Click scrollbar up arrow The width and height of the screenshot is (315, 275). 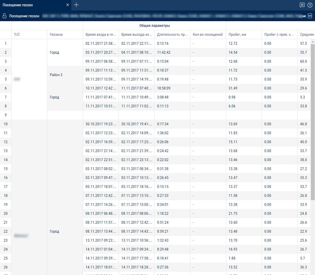coord(313,42)
